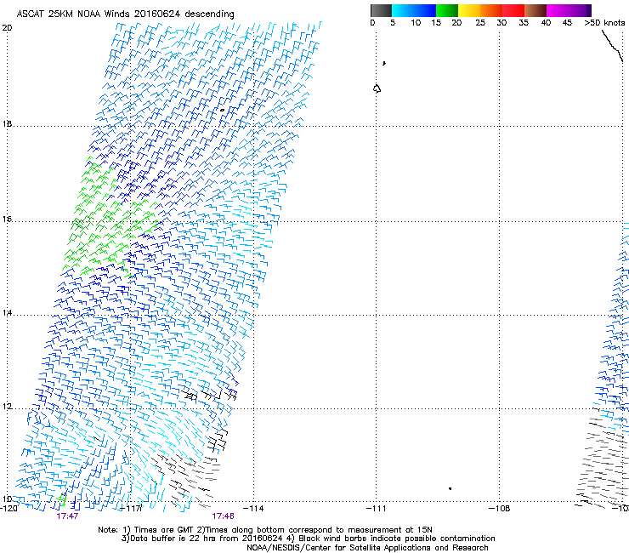Click the '5' label under the color bar
Screen dimensions: 629x553
393,22
